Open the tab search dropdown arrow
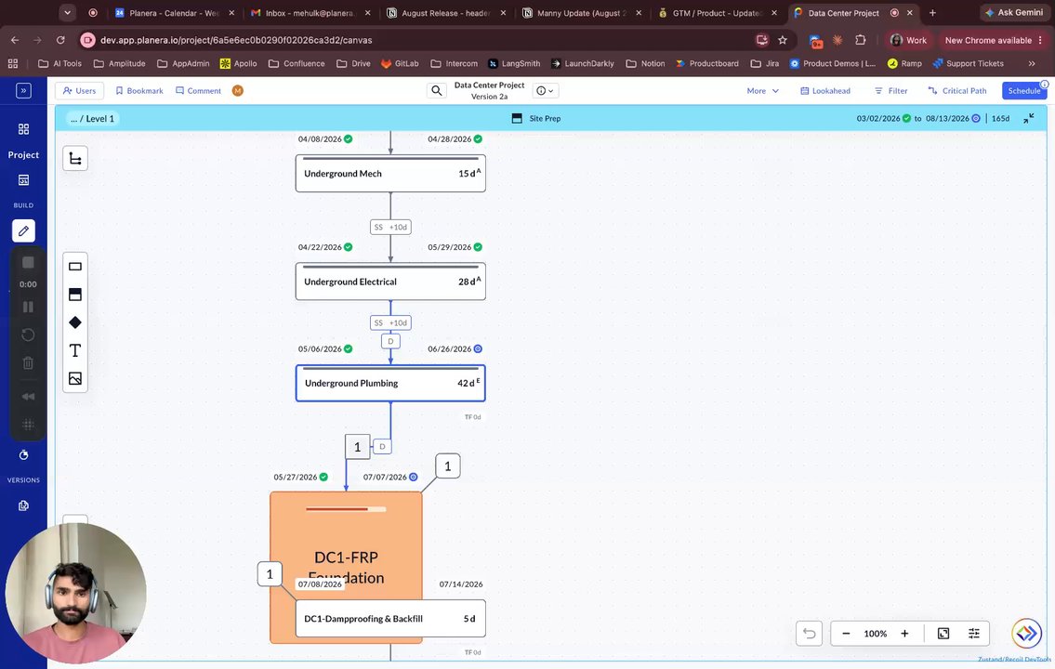Image resolution: width=1055 pixels, height=669 pixels. [67, 13]
